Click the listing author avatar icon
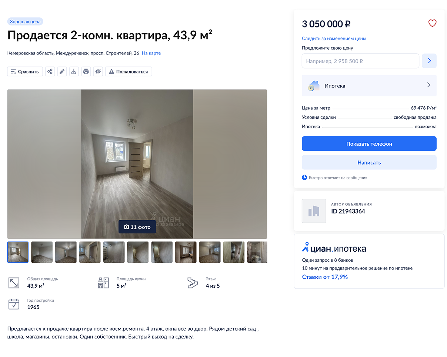This screenshot has width=447, height=357. [314, 211]
